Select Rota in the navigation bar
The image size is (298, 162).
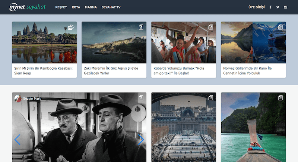[76, 7]
